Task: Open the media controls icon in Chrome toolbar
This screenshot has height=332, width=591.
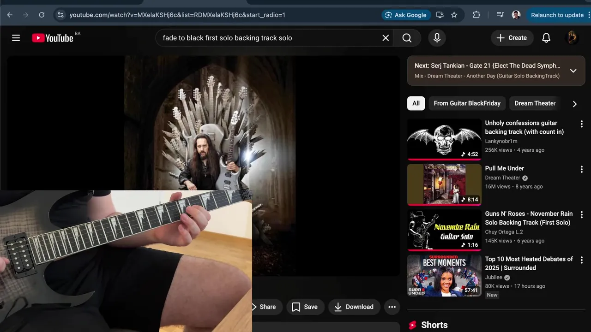Action: pyautogui.click(x=500, y=15)
